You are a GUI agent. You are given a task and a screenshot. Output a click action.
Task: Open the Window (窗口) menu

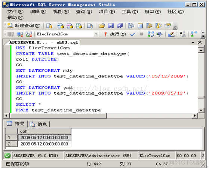pos(153,12)
